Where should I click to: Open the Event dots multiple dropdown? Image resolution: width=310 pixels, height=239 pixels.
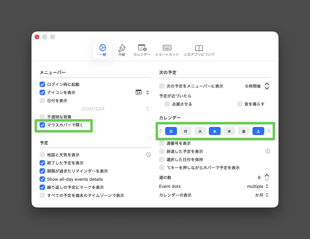[x=258, y=187]
